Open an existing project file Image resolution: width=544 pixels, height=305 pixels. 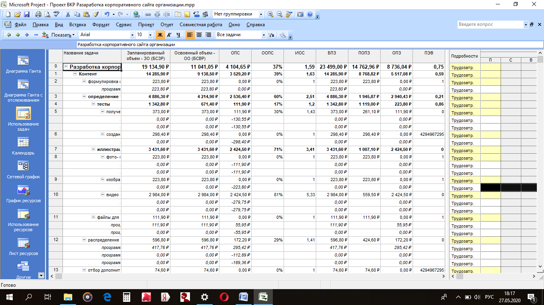coord(18,14)
